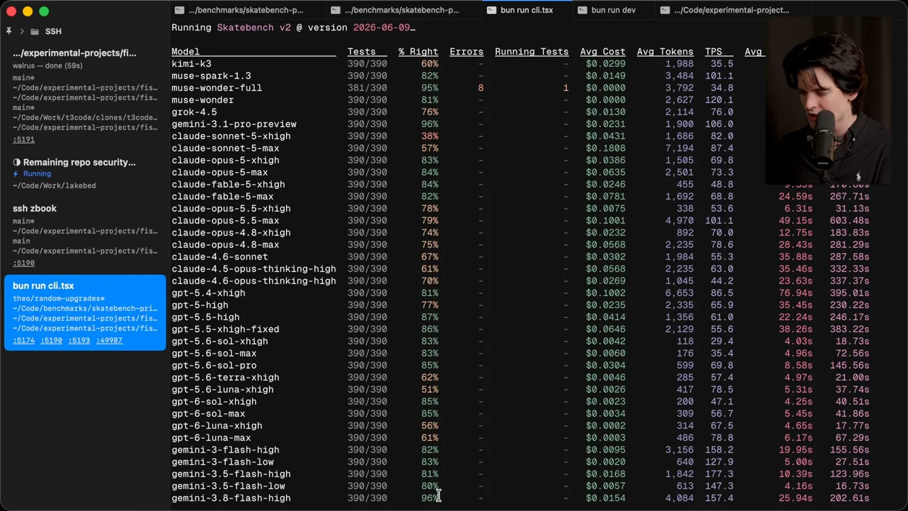Select the ssh zbook session
This screenshot has height=511, width=908.
coord(85,236)
